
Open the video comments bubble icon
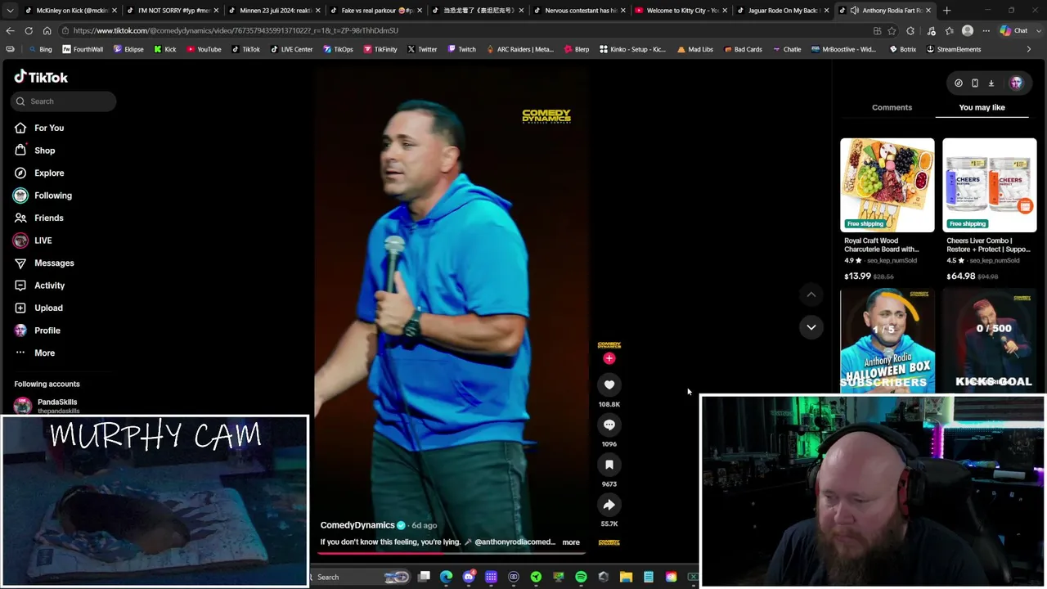[x=609, y=425]
